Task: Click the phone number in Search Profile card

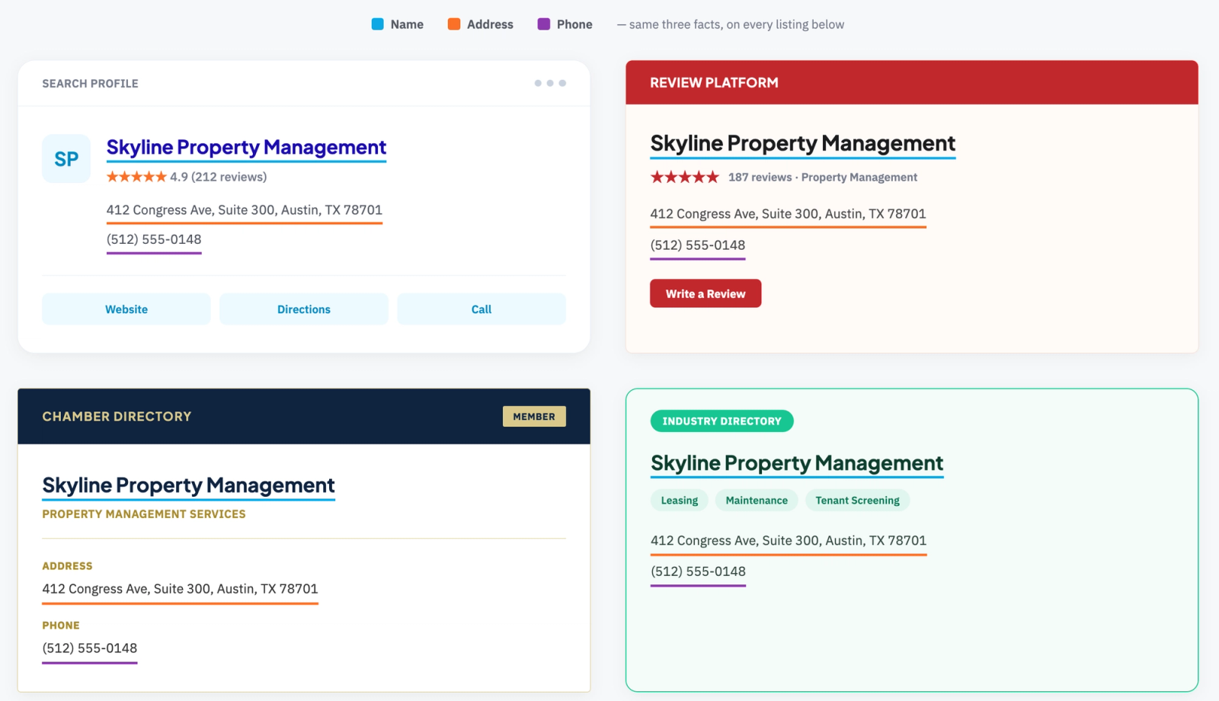Action: tap(154, 239)
